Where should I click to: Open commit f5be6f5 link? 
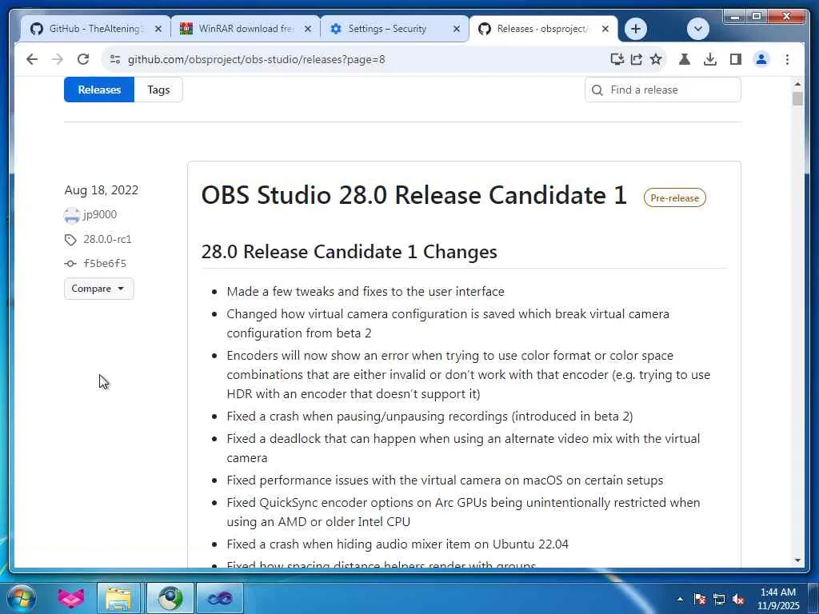105,264
